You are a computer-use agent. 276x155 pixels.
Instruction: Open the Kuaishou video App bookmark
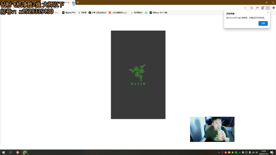click(x=118, y=13)
